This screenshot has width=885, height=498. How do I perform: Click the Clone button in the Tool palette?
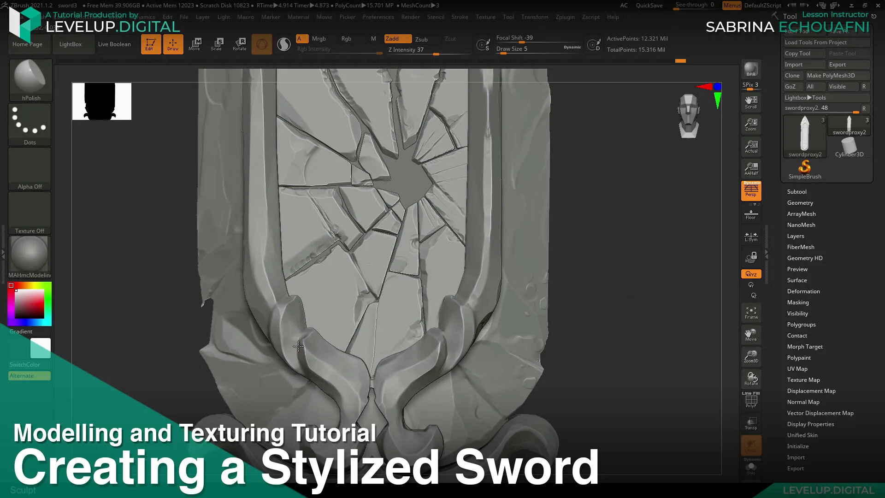tap(792, 75)
